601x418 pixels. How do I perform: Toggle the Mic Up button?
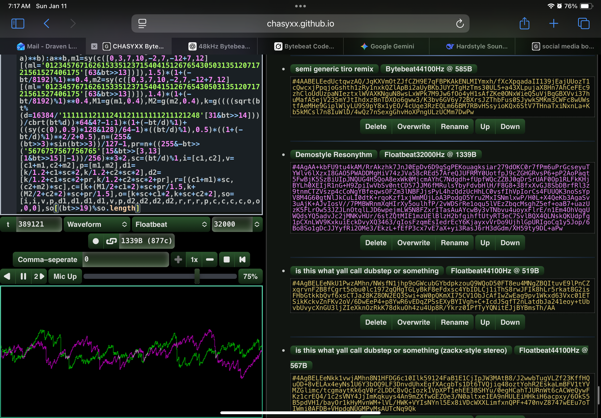65,276
